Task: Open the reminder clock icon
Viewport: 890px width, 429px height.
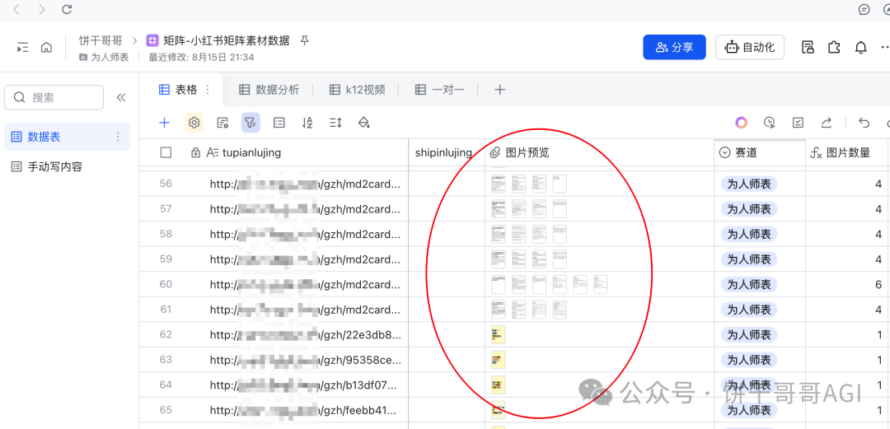Action: coord(770,123)
